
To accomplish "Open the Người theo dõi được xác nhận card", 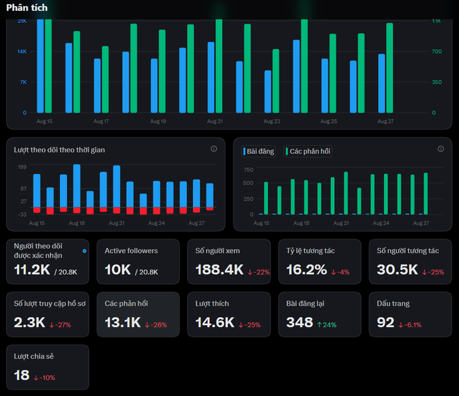I will point(47,262).
